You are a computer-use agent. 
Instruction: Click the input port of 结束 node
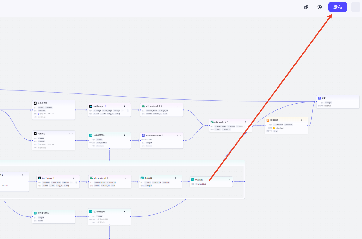click(x=316, y=102)
